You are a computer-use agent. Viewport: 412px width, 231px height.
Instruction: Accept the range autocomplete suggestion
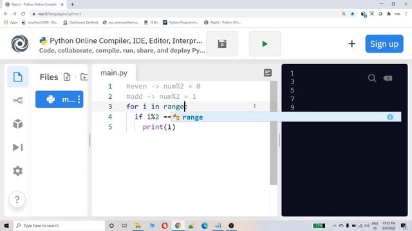pos(286,117)
